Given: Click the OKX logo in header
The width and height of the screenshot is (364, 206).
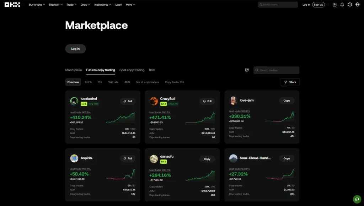Looking at the screenshot, I should [x=12, y=5].
